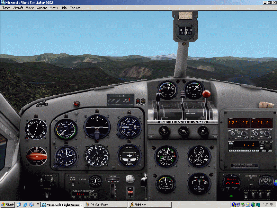Click the attitude indicator (artificial horizon)
277x208 pixels.
pyautogui.click(x=97, y=126)
